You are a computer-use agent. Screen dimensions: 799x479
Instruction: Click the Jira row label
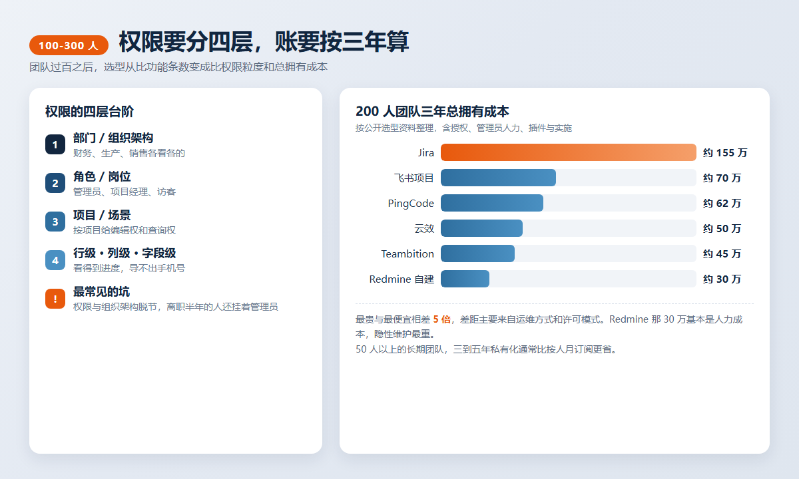[426, 153]
